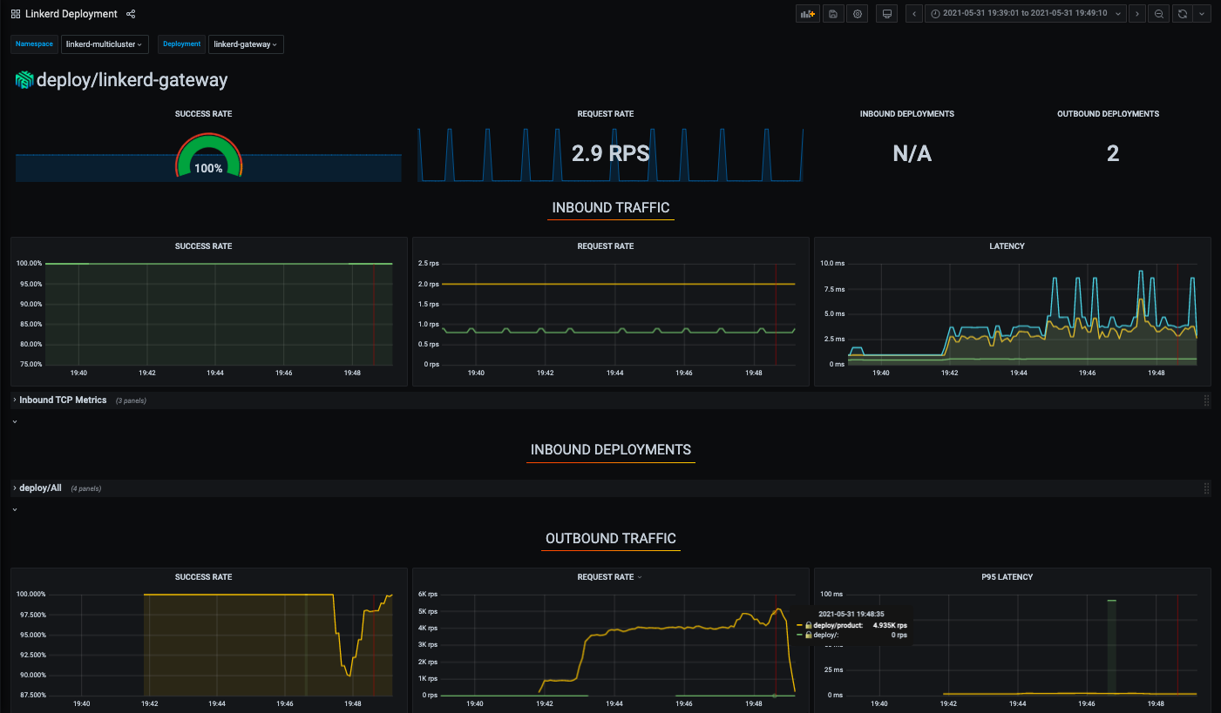This screenshot has height=713, width=1221.
Task: Open the linkerd-gateway deployment dropdown
Action: pyautogui.click(x=246, y=44)
